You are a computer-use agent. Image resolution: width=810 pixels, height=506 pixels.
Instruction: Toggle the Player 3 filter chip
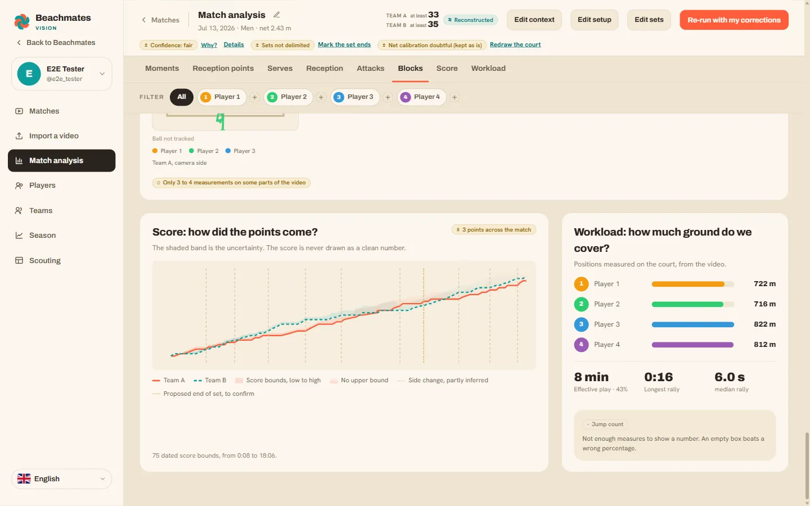[355, 97]
